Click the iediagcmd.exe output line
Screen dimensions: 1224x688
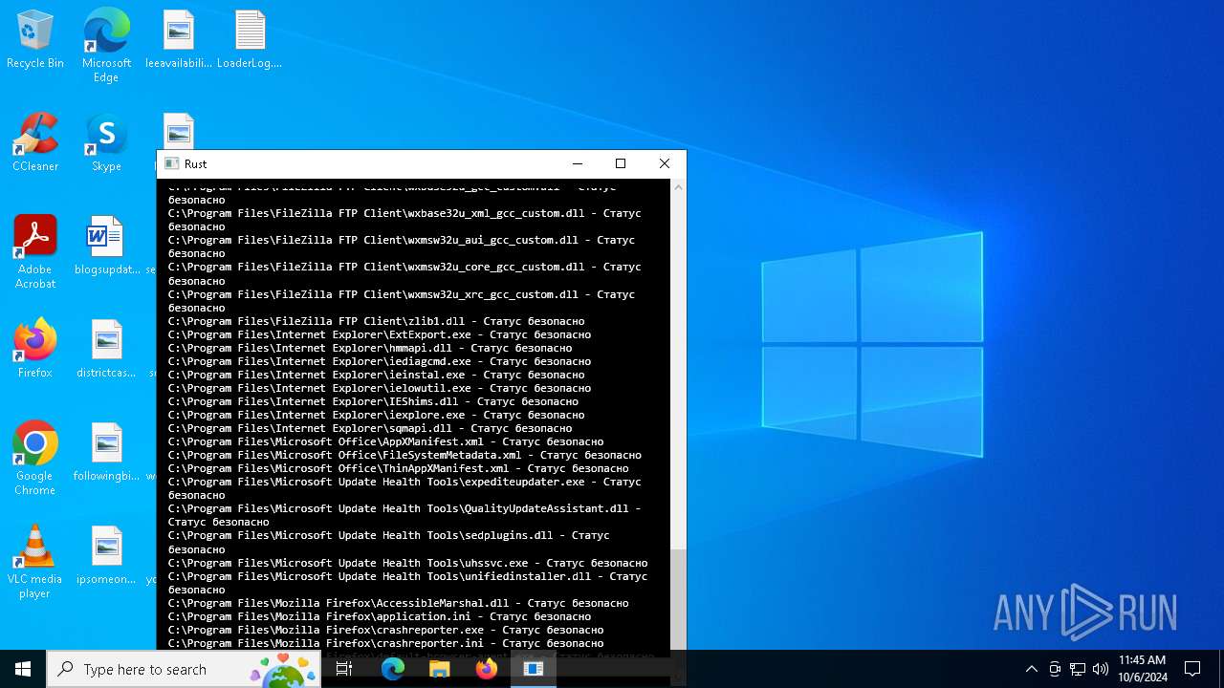tap(380, 361)
